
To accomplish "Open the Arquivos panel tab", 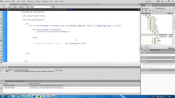I will point(148,5).
